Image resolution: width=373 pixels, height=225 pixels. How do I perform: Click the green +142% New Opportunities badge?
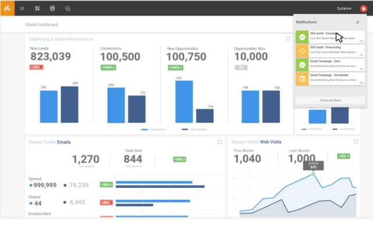[176, 67]
